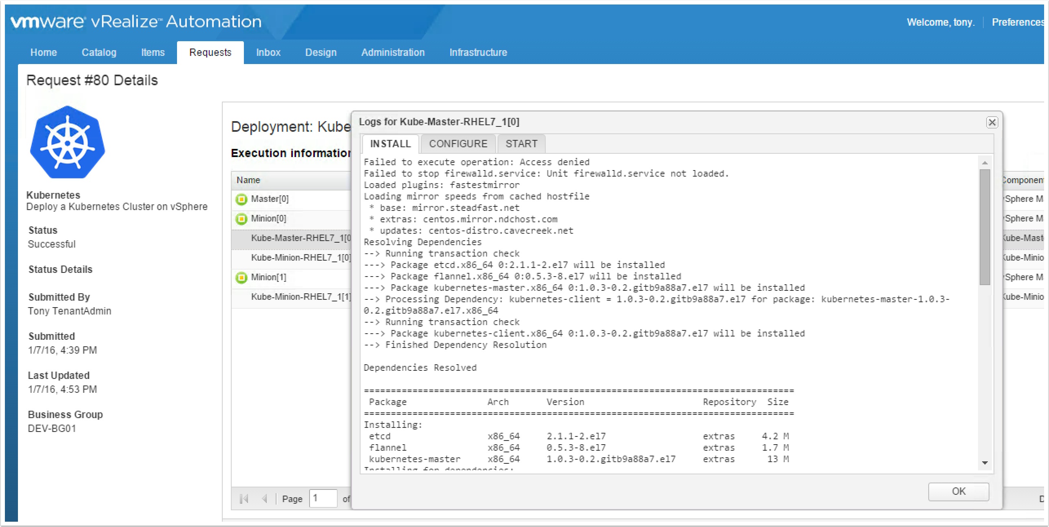Switch to the CONFIGURE log tab
The height and width of the screenshot is (527, 1049).
click(x=458, y=144)
